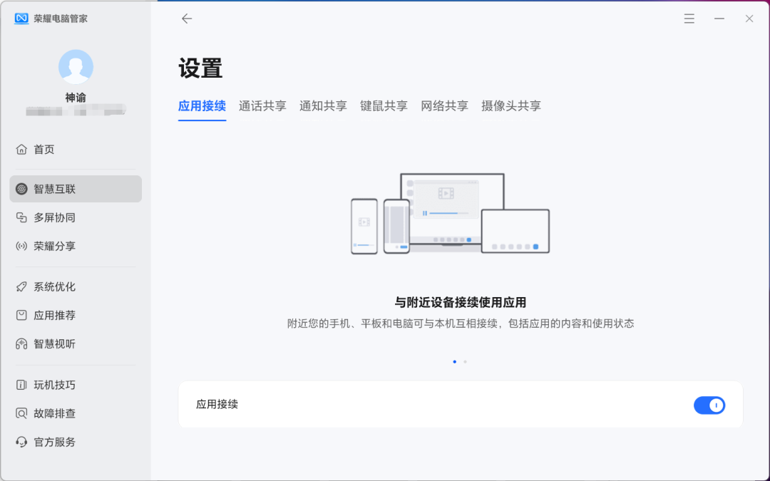The height and width of the screenshot is (481, 770).
Task: Click the 多屏协同 screens icon
Action: pos(21,217)
